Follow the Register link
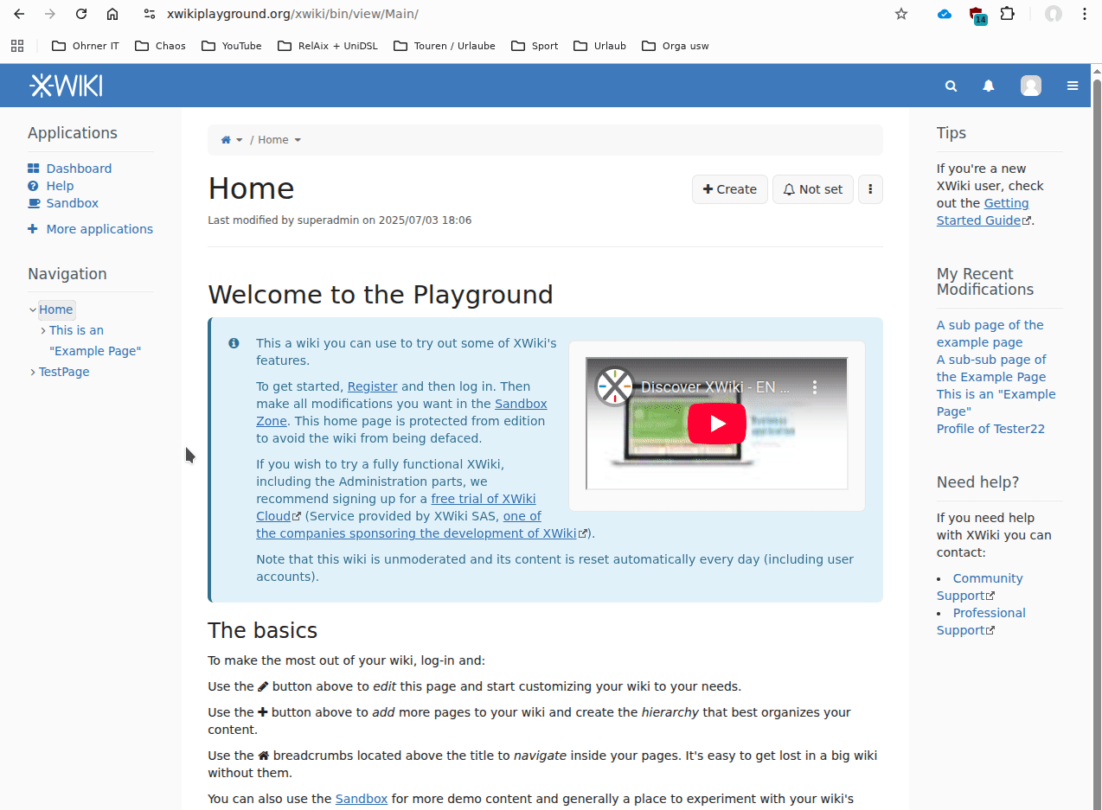Image resolution: width=1102 pixels, height=810 pixels. (x=372, y=386)
